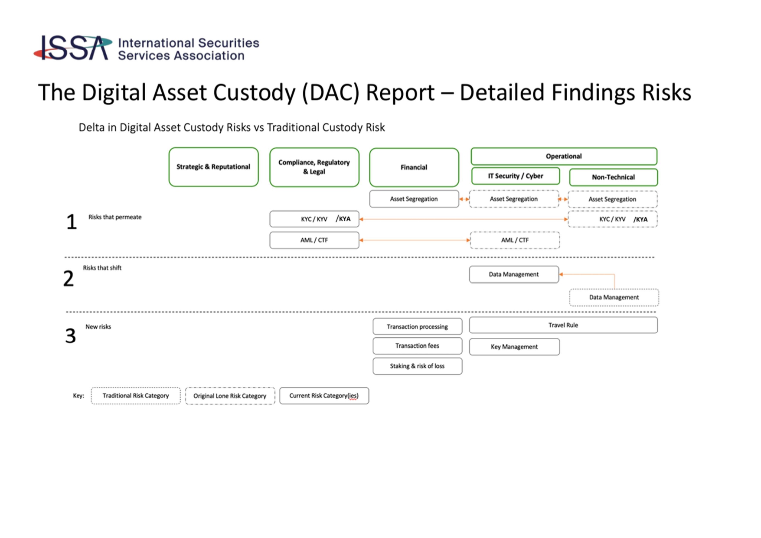Select the Key Management box
Viewport: 761px width, 538px height.
tap(514, 347)
